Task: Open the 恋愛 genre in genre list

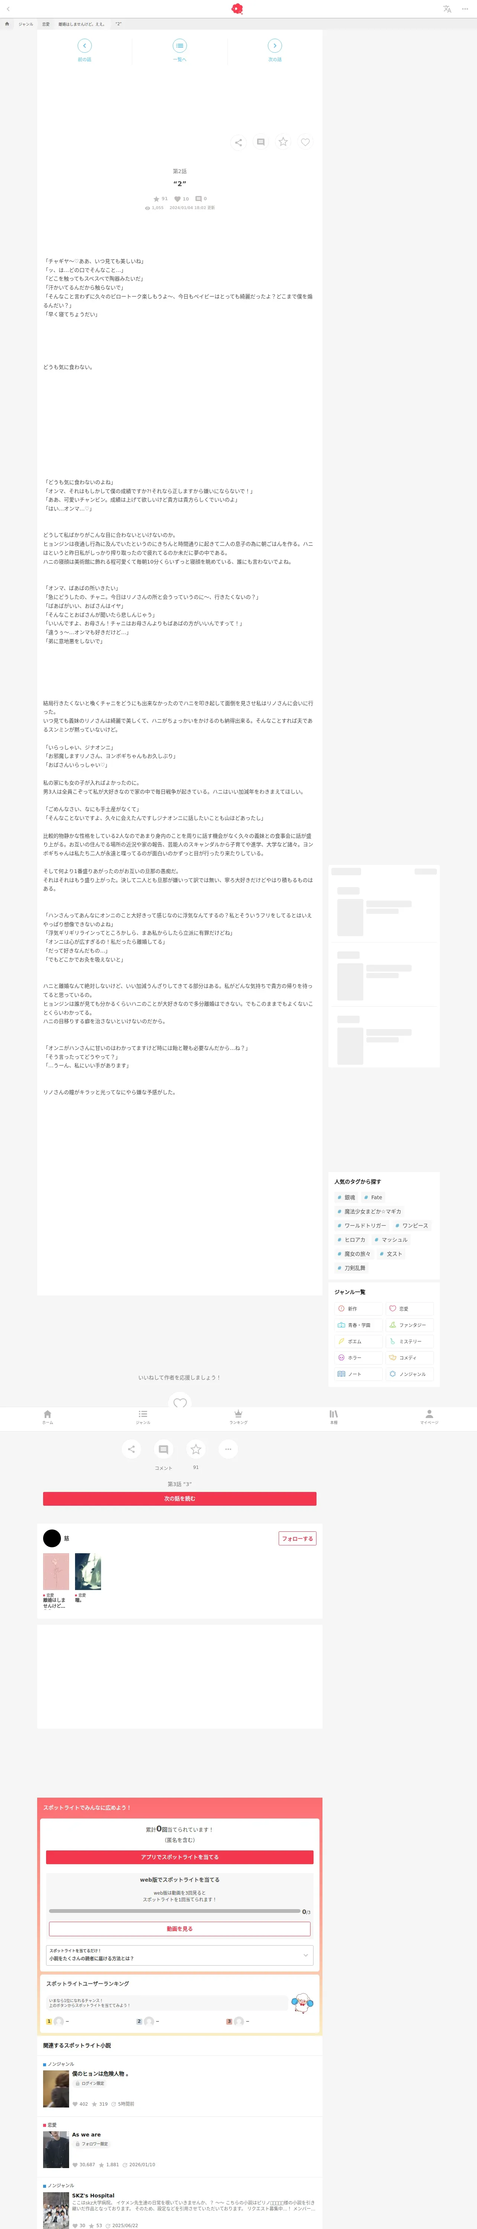Action: [409, 1309]
